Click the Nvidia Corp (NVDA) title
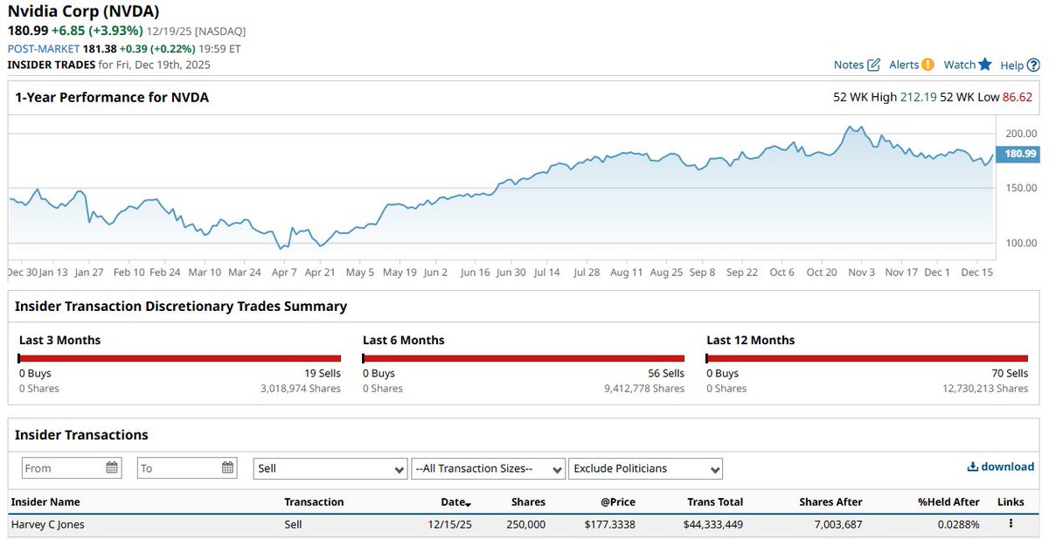 (84, 12)
